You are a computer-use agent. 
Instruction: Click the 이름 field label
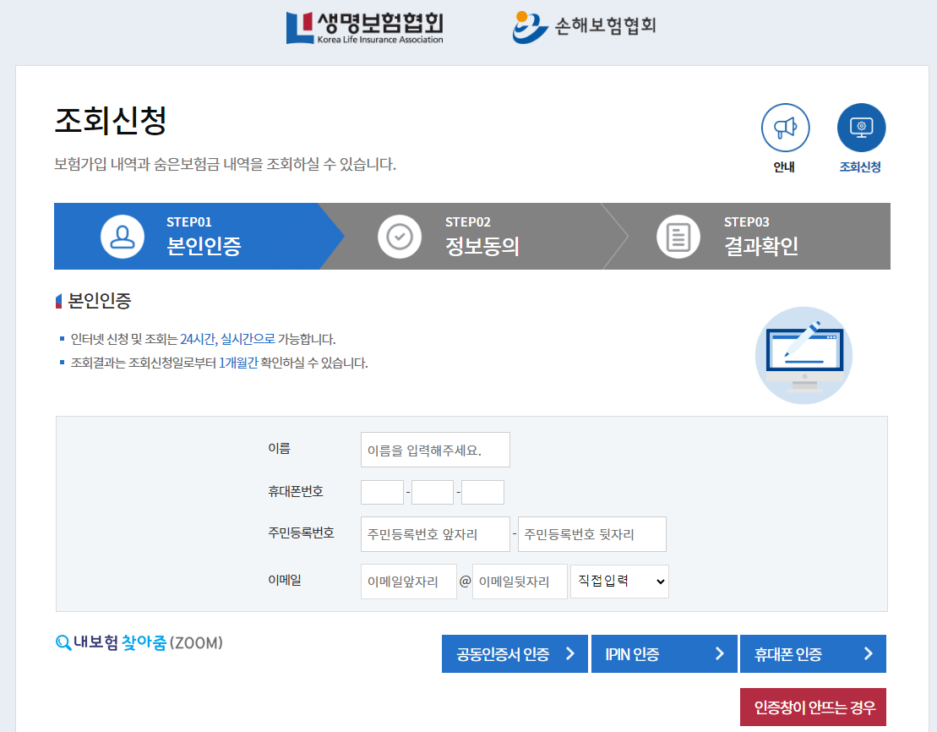tap(279, 449)
